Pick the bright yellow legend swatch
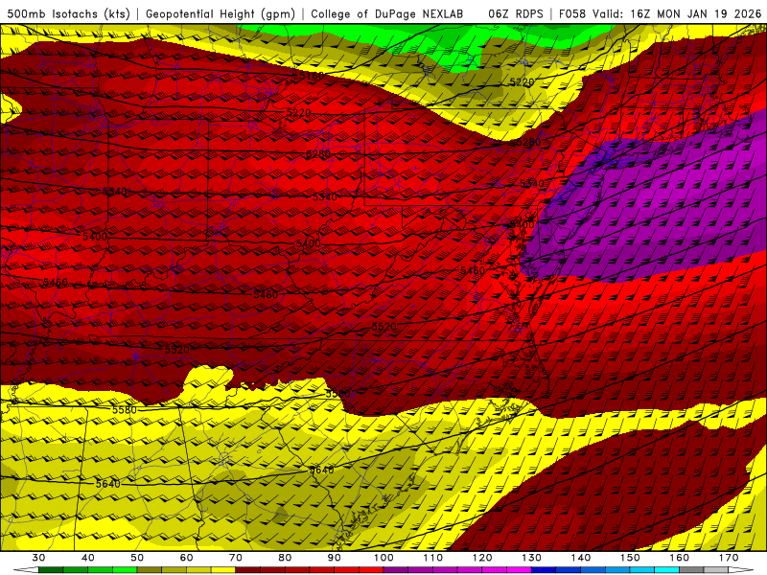This screenshot has height=575, width=767. (x=223, y=569)
